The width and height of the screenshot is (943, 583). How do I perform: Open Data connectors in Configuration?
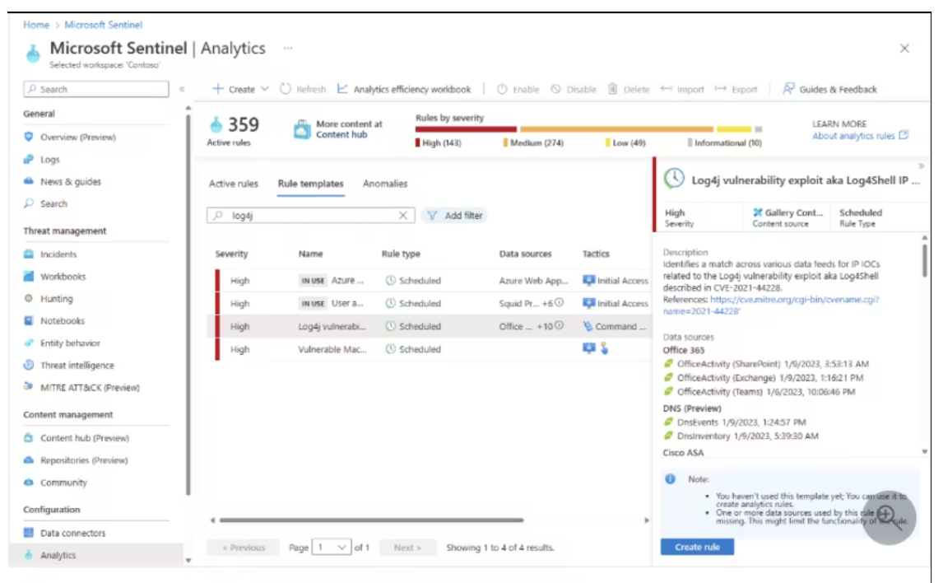(x=72, y=533)
